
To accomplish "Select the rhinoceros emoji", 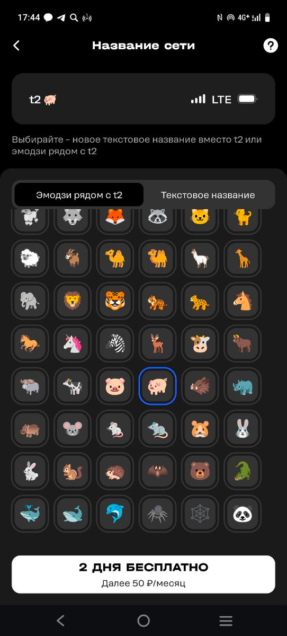I will click(243, 386).
